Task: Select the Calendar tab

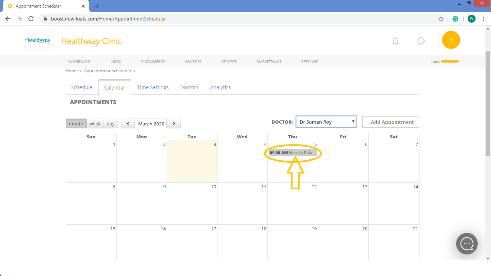Action: coord(115,87)
